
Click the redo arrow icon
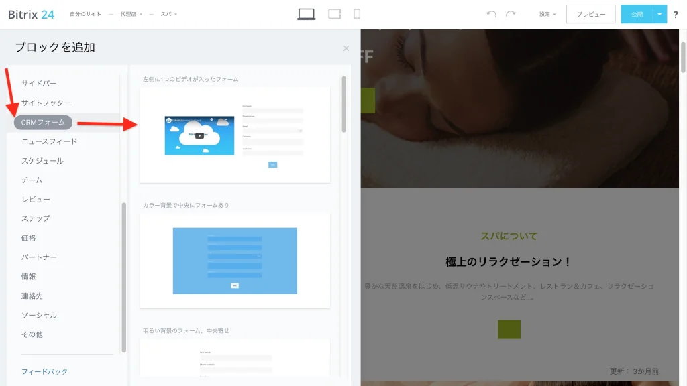click(x=511, y=14)
